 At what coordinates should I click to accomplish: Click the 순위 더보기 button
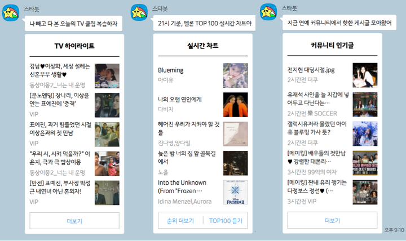180,221
